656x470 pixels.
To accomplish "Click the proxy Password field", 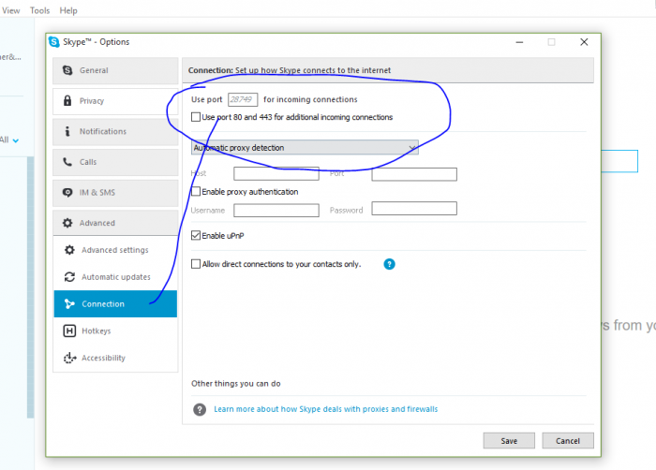I will click(414, 208).
